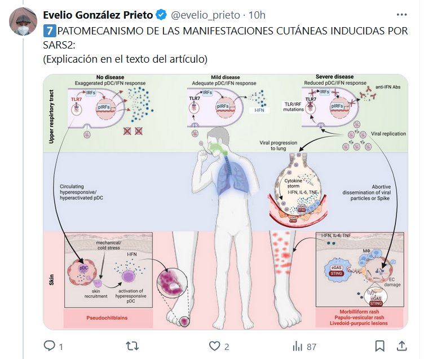Open the reply comment icon
Image resolution: width=424 pixels, height=359 pixels.
[50, 345]
